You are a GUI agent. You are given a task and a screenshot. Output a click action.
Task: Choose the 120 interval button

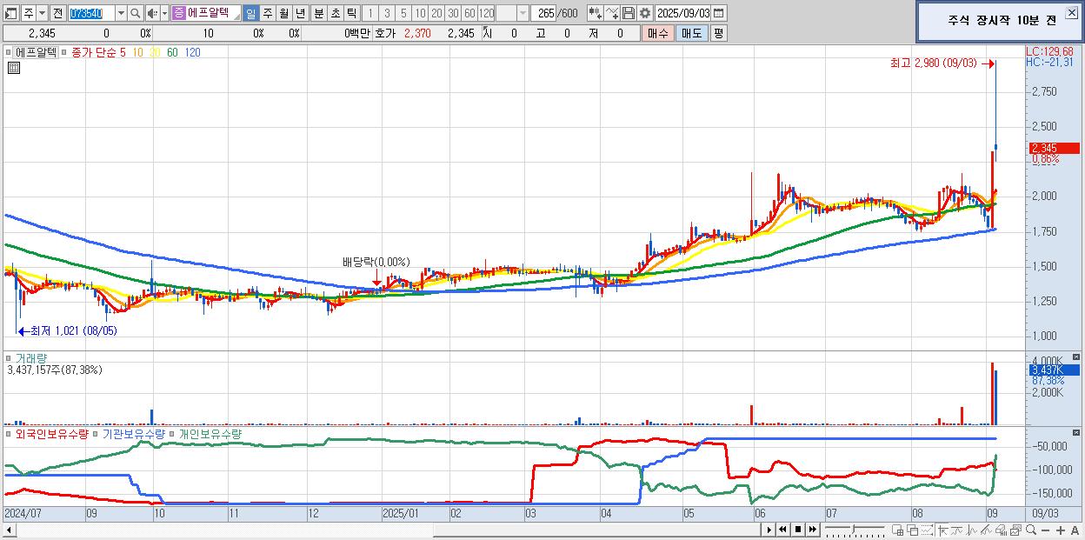point(486,13)
